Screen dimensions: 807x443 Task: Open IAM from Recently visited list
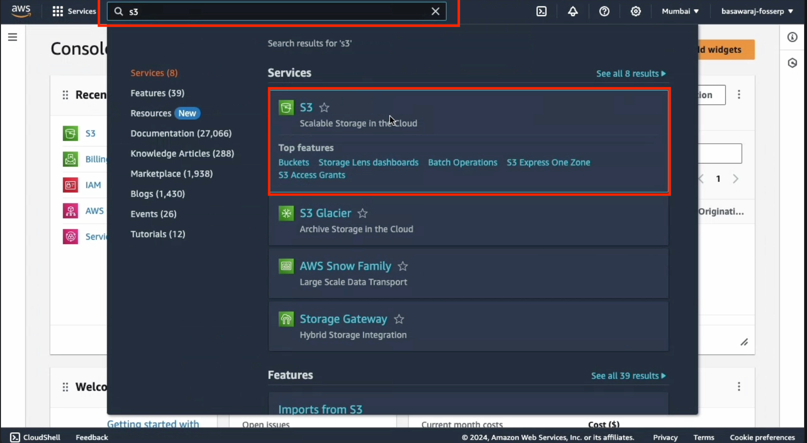coord(93,185)
